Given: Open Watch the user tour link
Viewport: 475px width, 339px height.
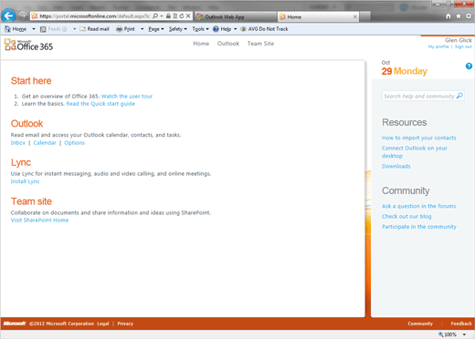Looking at the screenshot, I should (127, 97).
